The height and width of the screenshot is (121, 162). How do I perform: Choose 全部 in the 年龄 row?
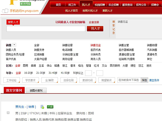click(x=18, y=73)
